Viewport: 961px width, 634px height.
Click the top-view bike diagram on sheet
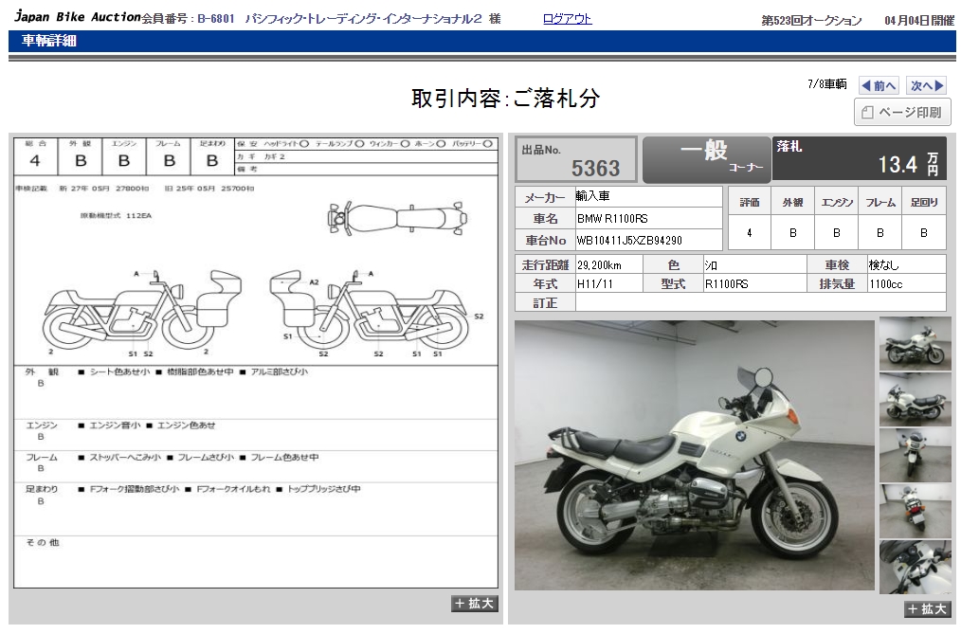click(397, 218)
